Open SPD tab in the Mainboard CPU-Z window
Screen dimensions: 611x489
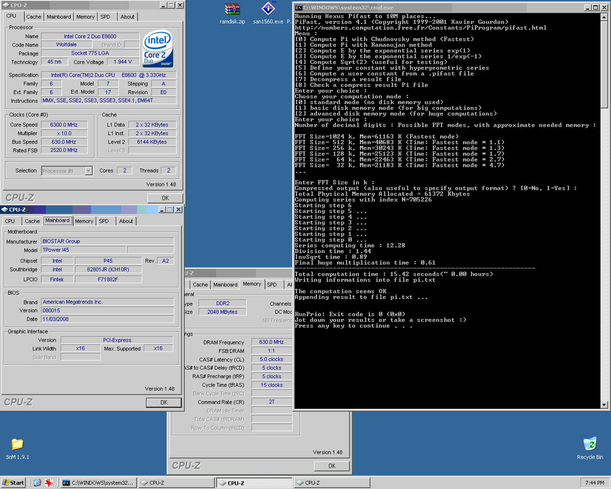coord(104,221)
